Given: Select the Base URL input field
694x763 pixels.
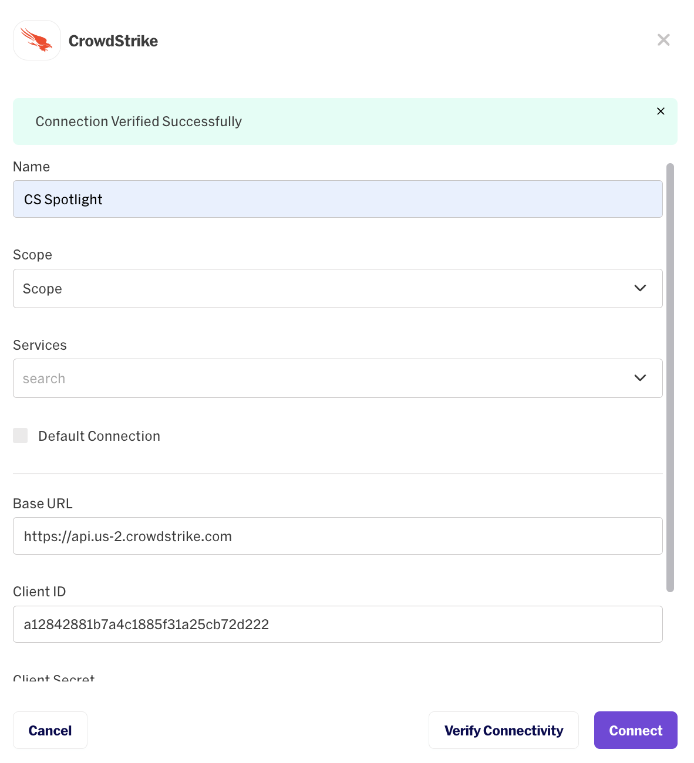Looking at the screenshot, I should coord(338,536).
